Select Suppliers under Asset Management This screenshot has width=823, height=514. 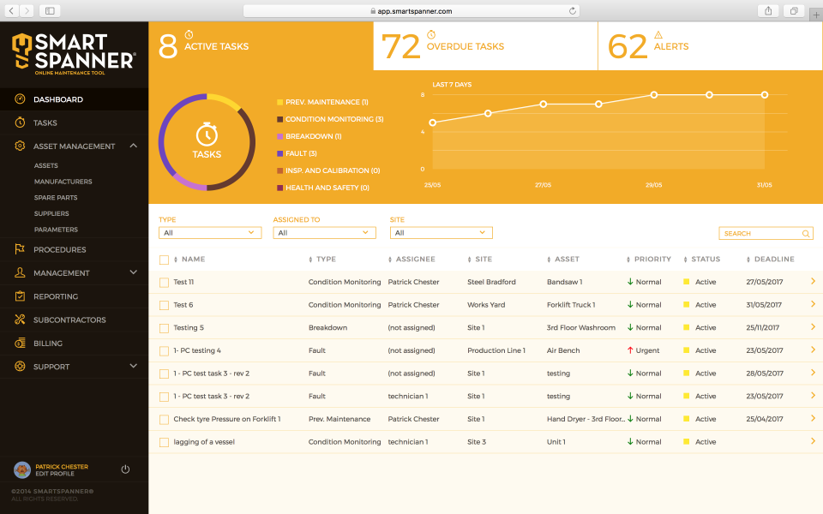click(52, 213)
